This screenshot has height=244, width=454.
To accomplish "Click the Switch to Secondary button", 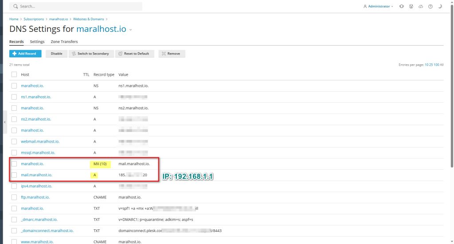I will 90,54.
